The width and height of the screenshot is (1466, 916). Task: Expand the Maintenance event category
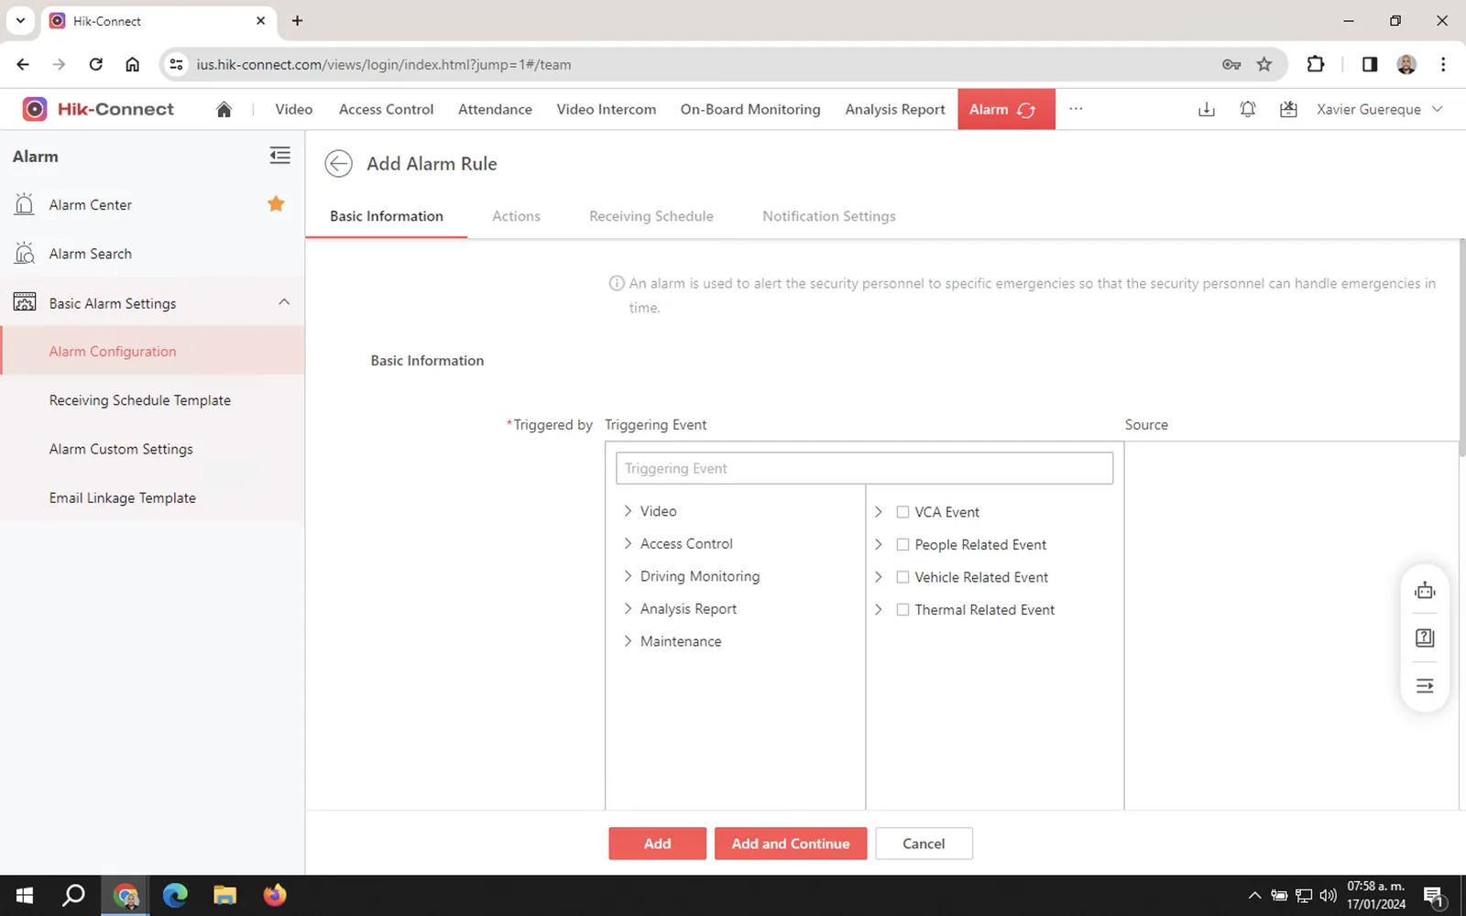point(628,641)
